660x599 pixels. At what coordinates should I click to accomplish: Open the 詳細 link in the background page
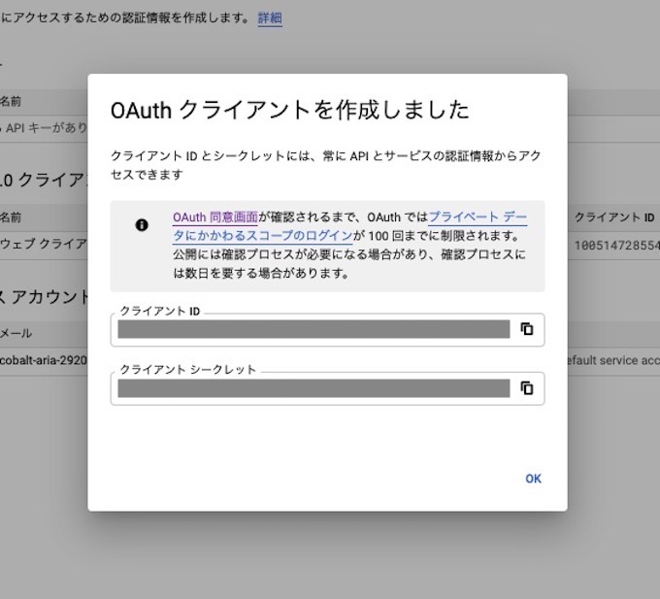tap(270, 18)
